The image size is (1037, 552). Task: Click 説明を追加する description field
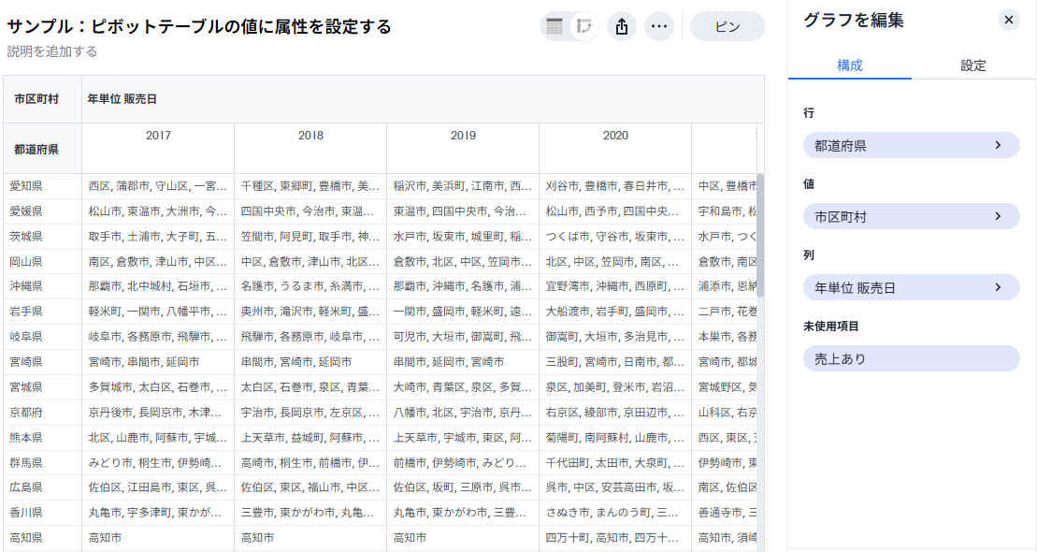(52, 51)
